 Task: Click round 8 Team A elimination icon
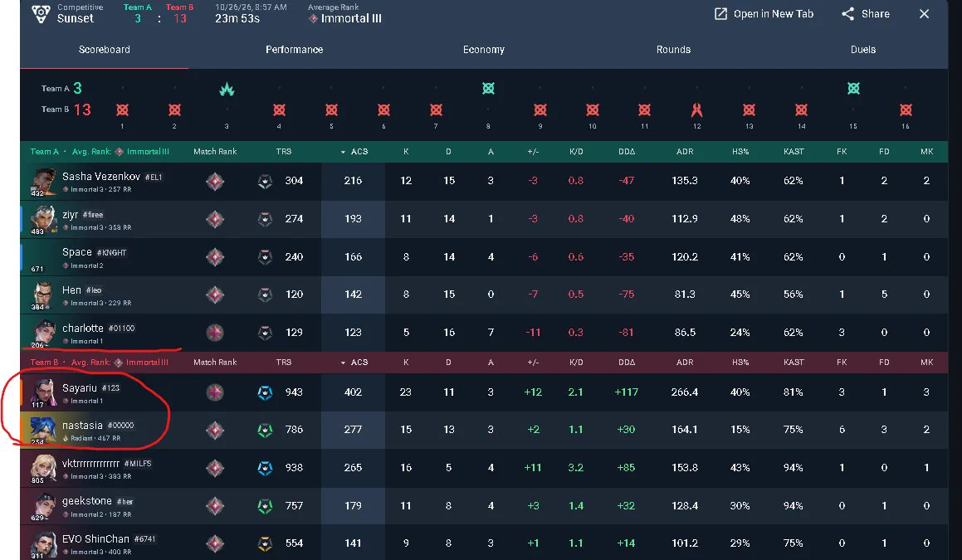pyautogui.click(x=488, y=88)
